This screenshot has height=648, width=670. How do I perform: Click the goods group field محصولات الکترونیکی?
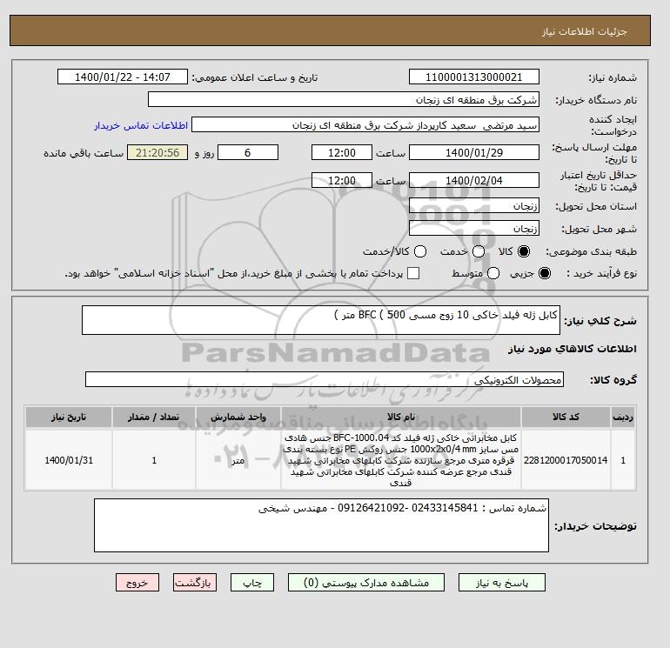pyautogui.click(x=325, y=379)
